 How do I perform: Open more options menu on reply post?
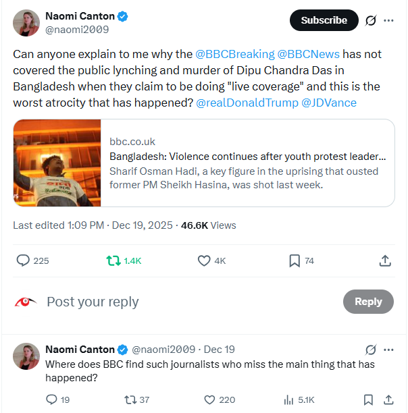[x=388, y=350]
